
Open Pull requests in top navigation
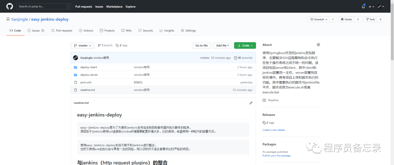pyautogui.click(x=84, y=7)
